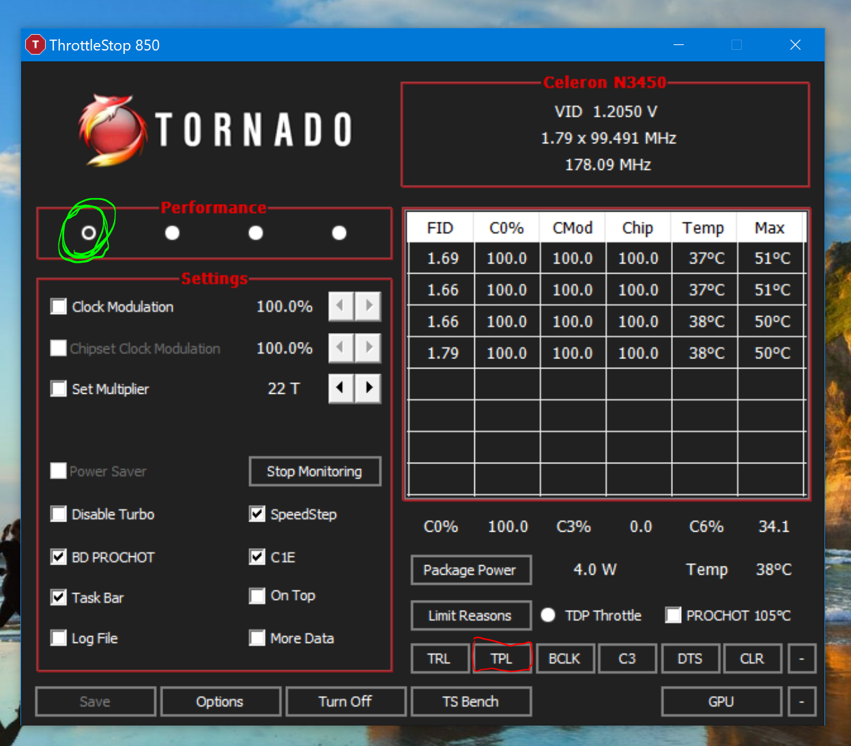Open the TRL turbo ratio limits

439,659
